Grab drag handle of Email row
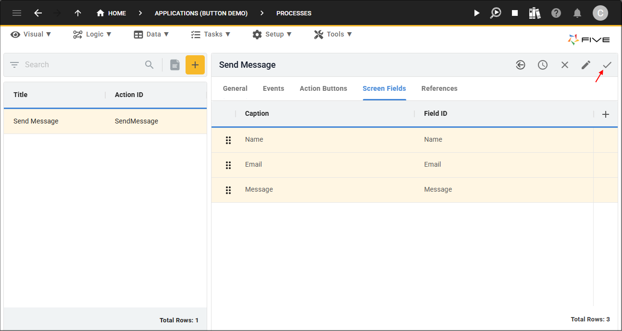This screenshot has height=331, width=622. [228, 165]
